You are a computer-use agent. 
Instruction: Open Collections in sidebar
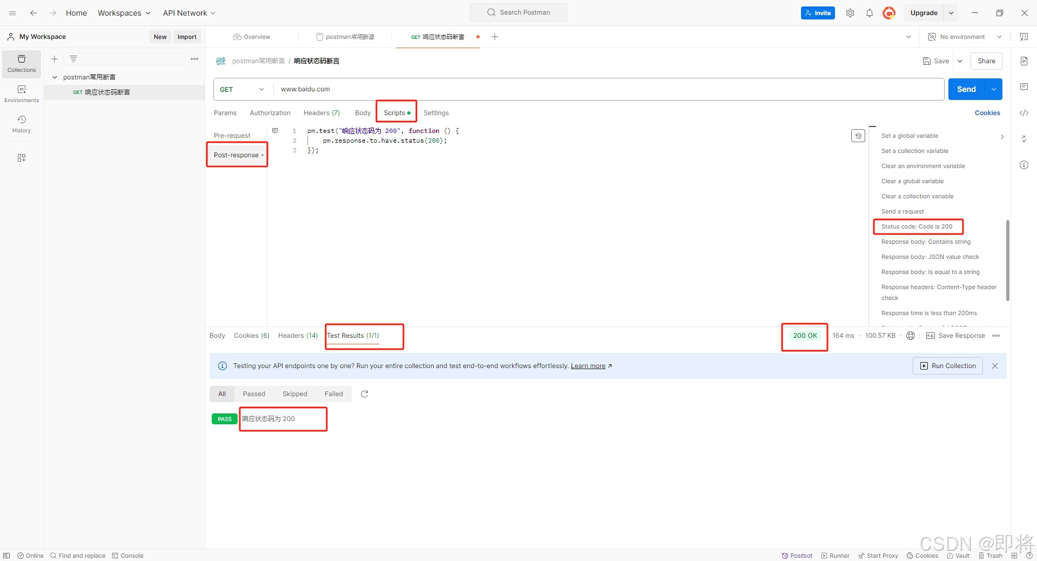click(22, 64)
